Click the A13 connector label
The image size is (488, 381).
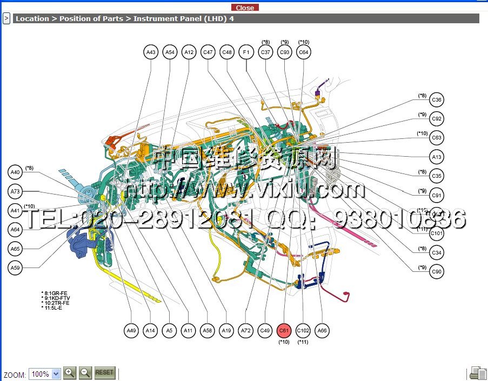437,157
